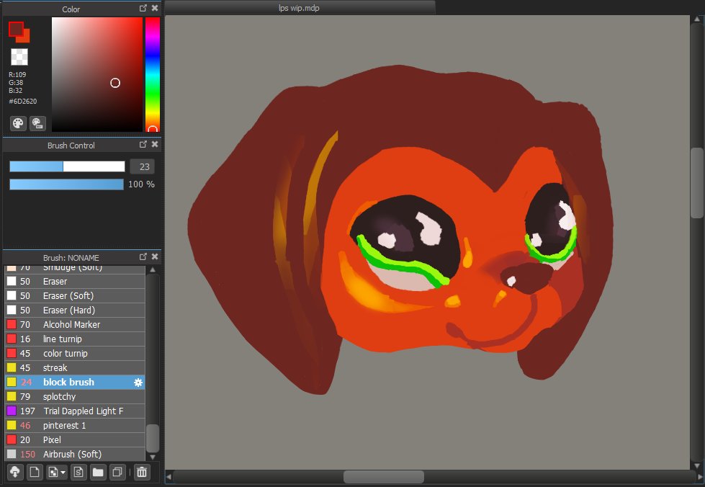
Task: Pick a shade in the saturation square
Action: click(x=97, y=74)
